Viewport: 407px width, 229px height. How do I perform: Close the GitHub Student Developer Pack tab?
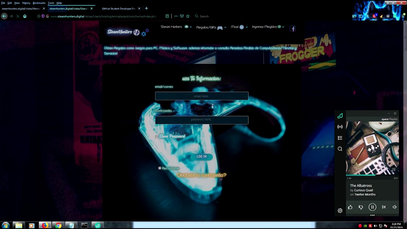tap(139, 9)
